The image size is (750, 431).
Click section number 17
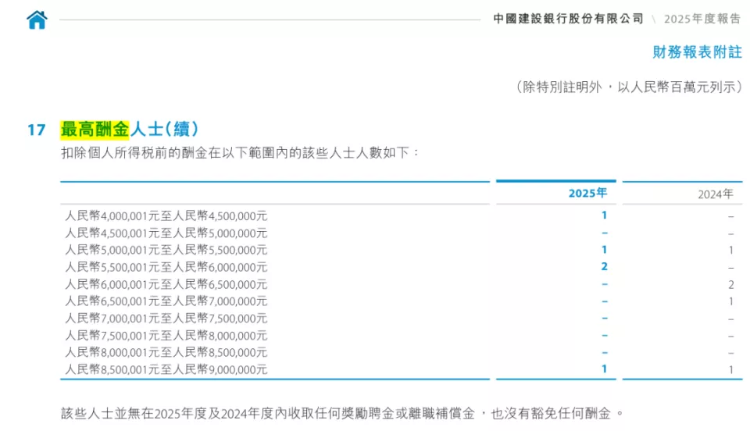pyautogui.click(x=37, y=130)
